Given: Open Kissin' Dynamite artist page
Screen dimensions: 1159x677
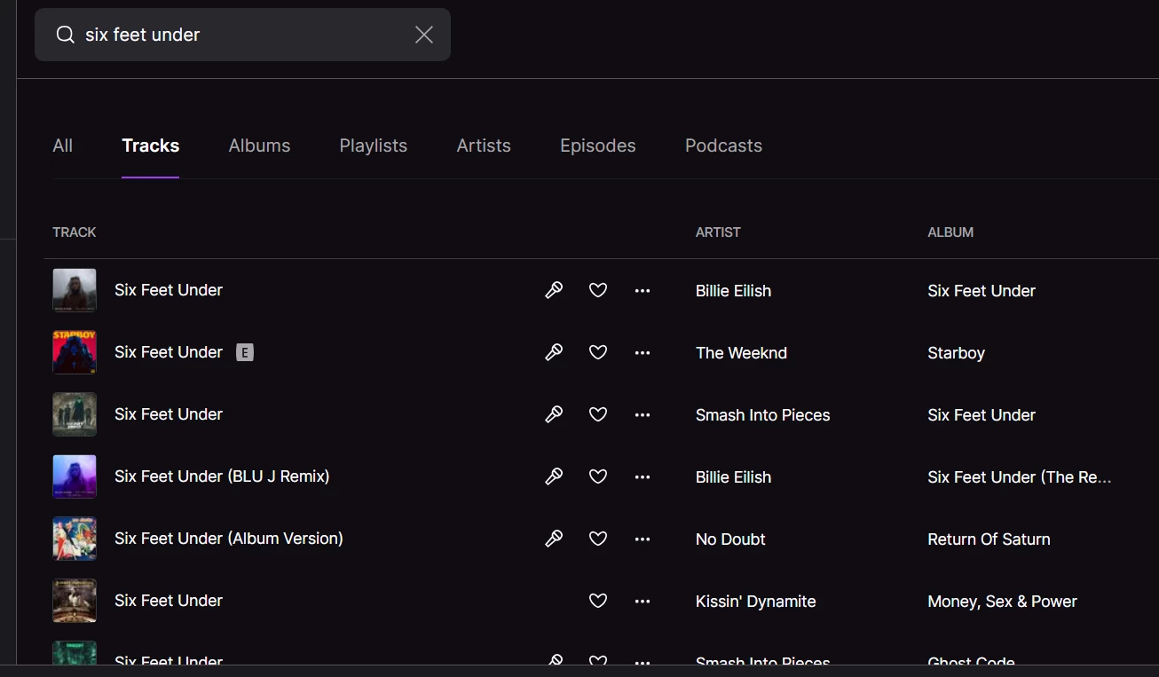Looking at the screenshot, I should point(755,602).
